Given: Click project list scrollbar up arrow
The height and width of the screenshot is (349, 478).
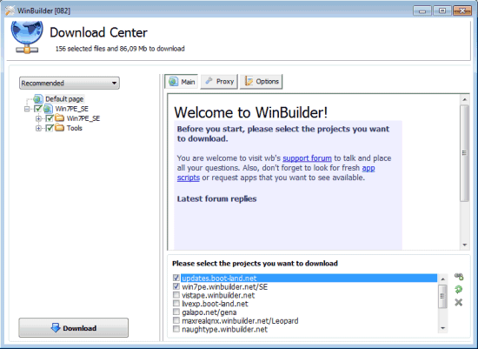Looking at the screenshot, I should (443, 279).
